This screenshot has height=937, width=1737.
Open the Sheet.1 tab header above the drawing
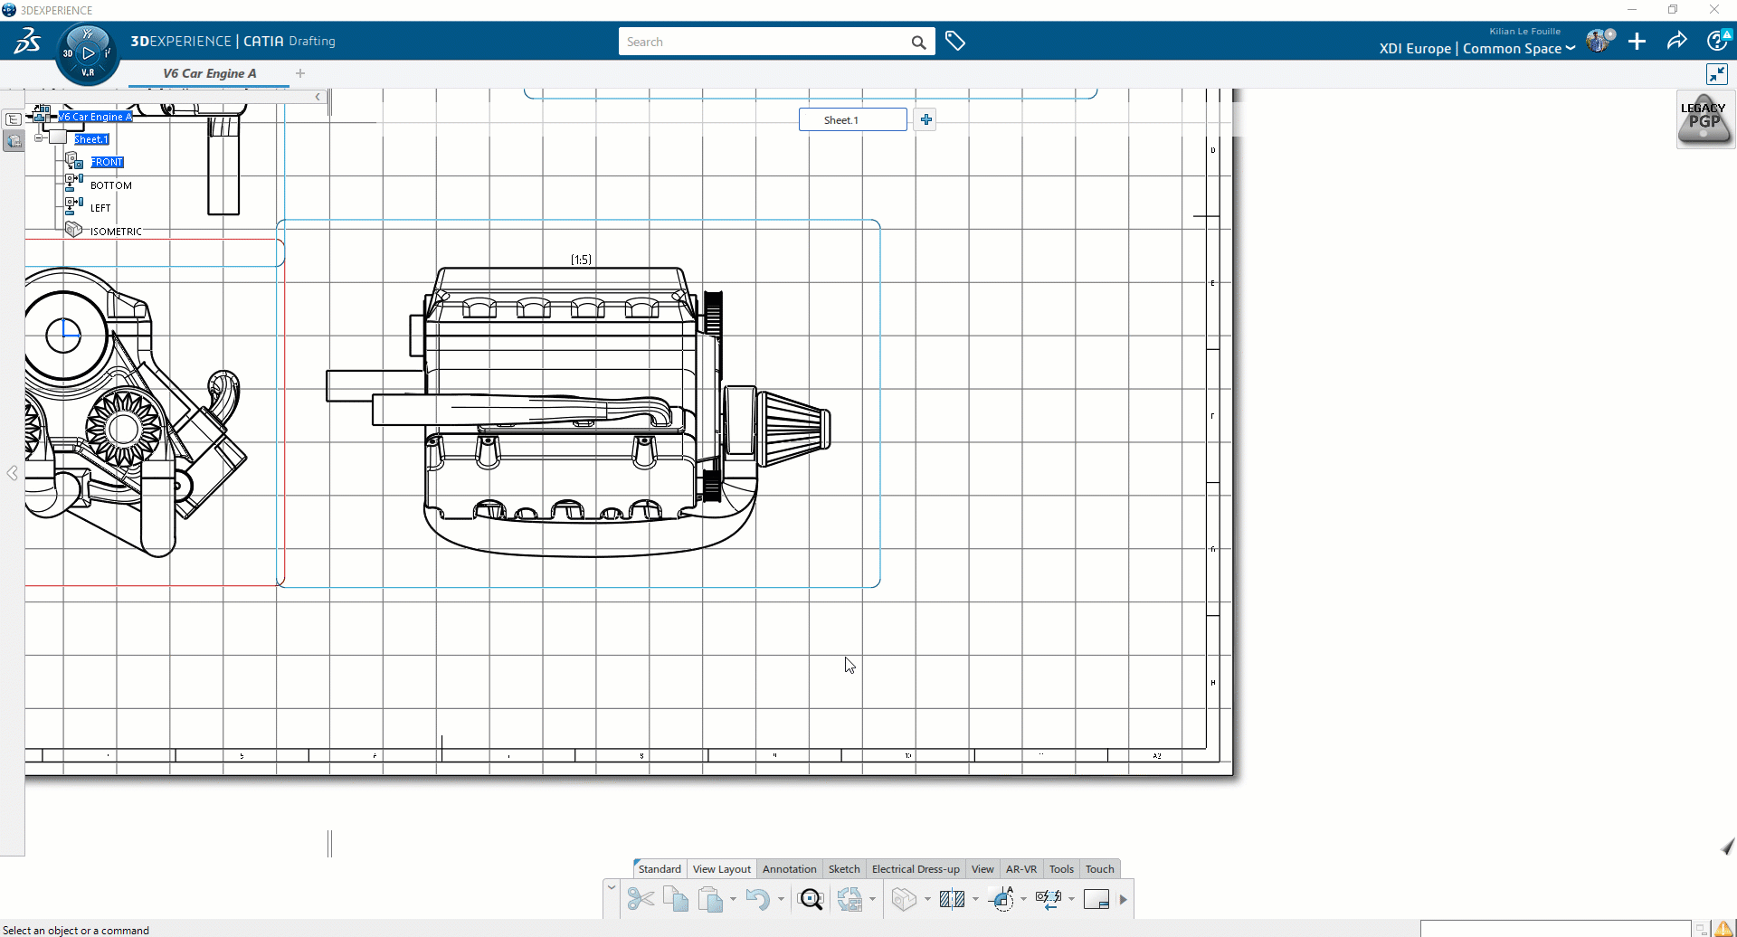coord(851,118)
